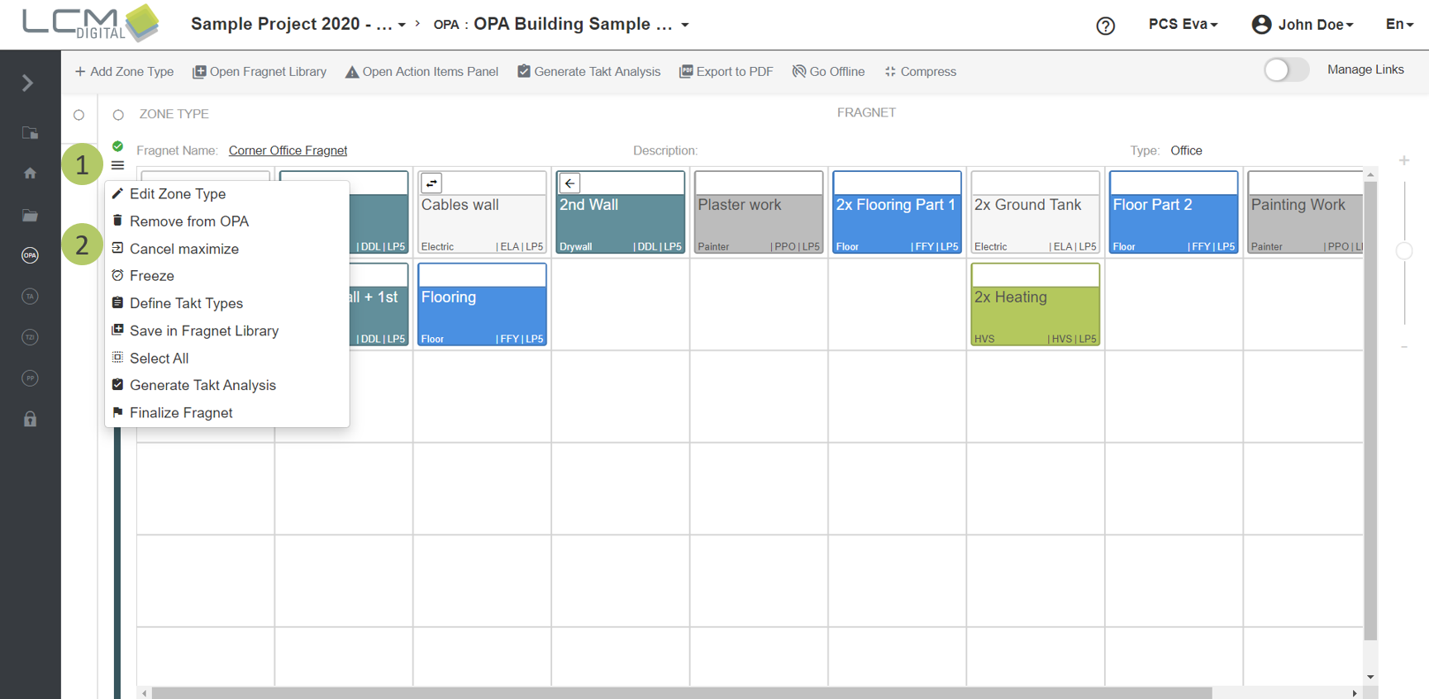
Task: Click the back arrow icon on 2nd Wall
Action: 569,183
